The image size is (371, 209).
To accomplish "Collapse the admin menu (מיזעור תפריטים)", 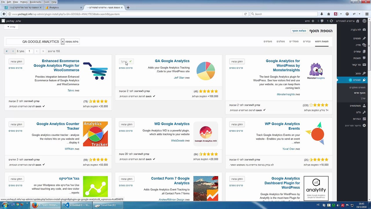I will pyautogui.click(x=353, y=125).
